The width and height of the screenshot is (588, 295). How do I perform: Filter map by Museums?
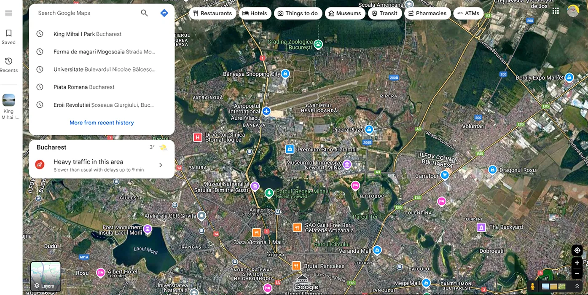pyautogui.click(x=345, y=13)
